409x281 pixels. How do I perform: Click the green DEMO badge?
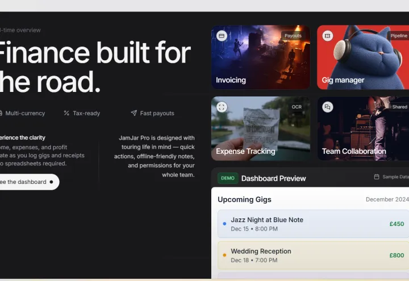click(x=228, y=178)
